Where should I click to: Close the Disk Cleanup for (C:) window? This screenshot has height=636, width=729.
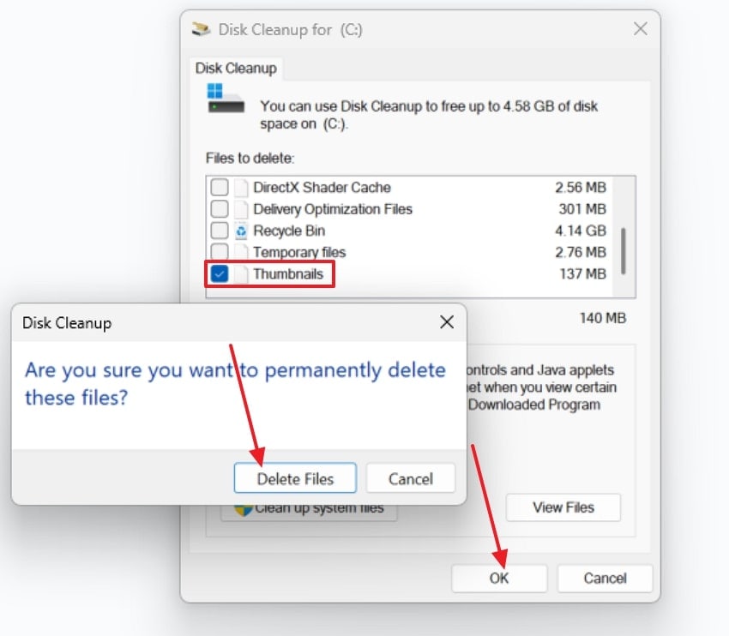(x=641, y=29)
